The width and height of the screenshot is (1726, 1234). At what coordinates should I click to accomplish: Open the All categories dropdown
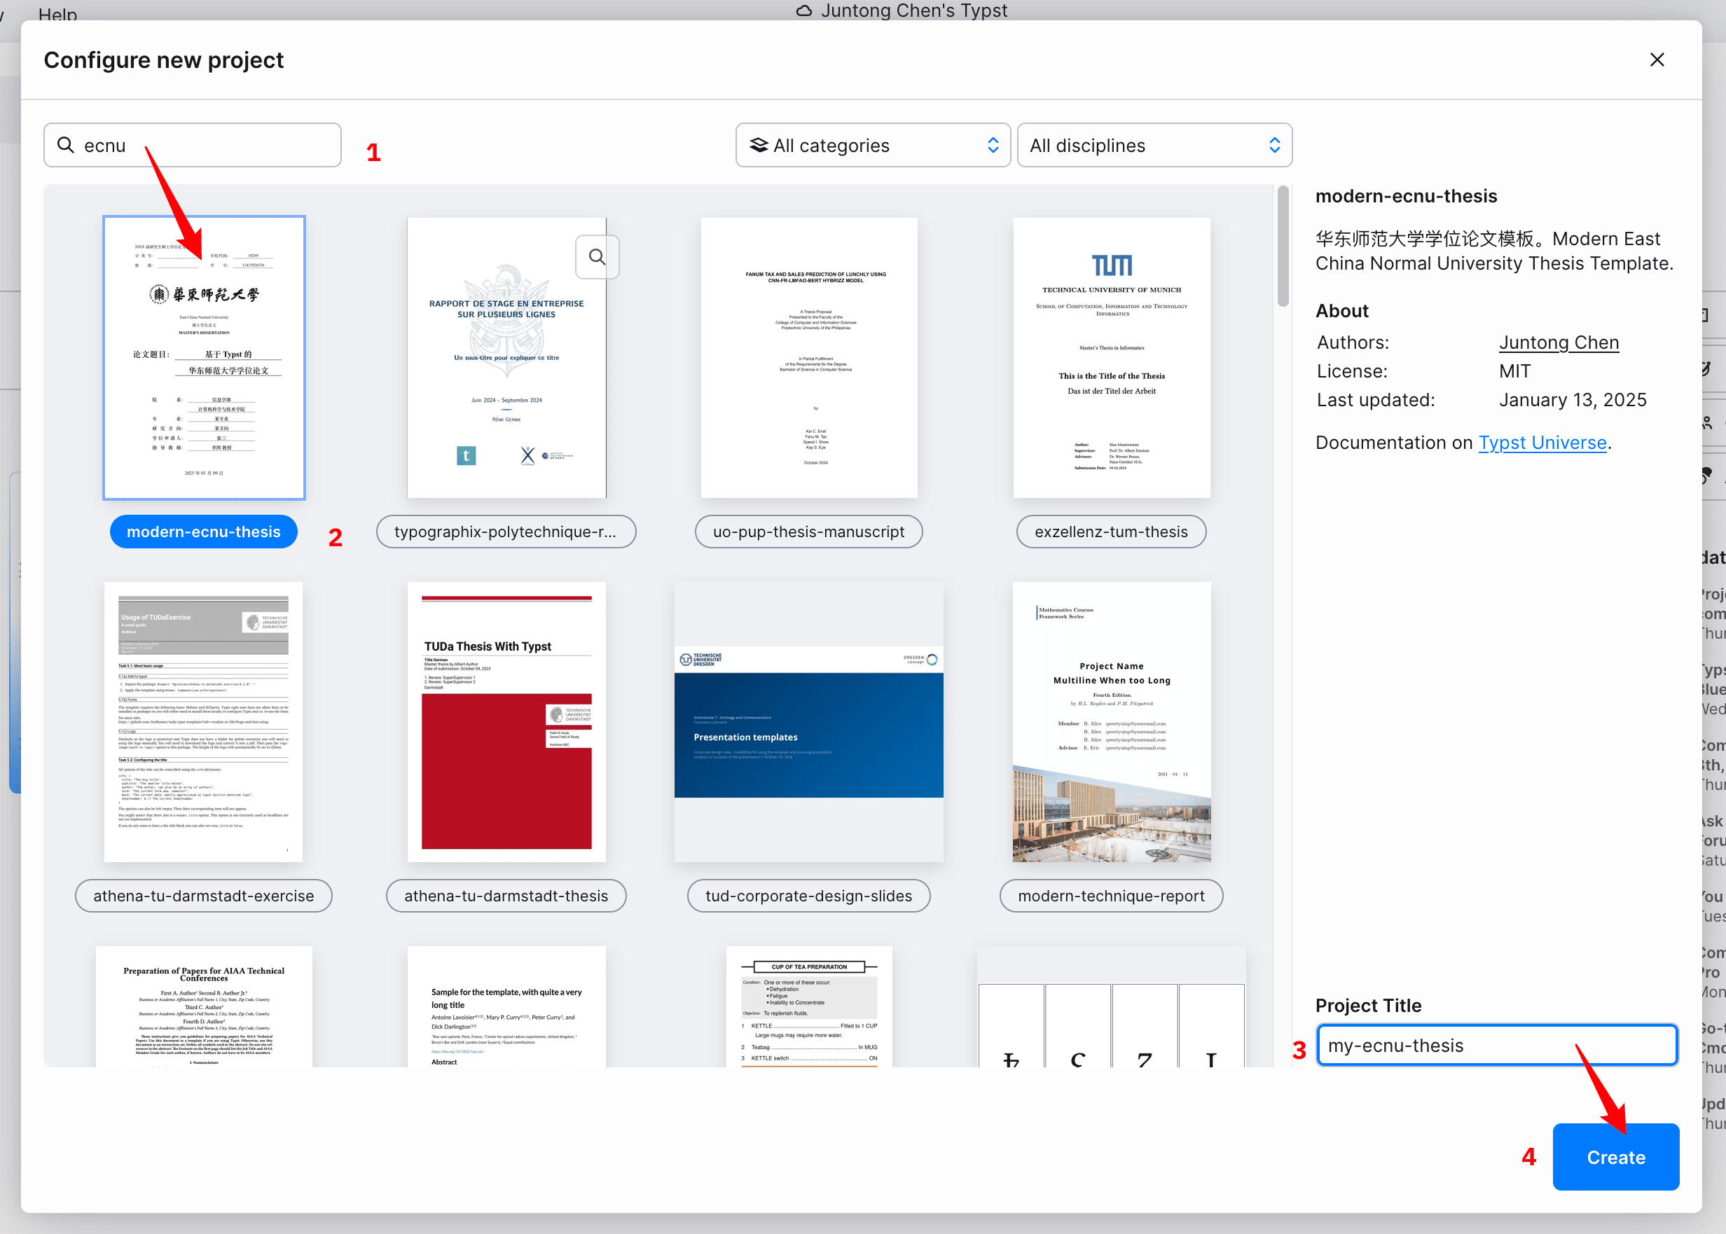pyautogui.click(x=871, y=145)
